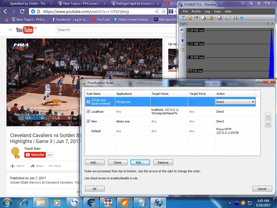Open Windows Explorer folder in taskbar
Screen dimensions: 277x208
(41, 203)
